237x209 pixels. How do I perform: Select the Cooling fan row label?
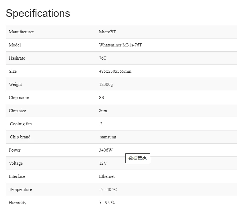click(21, 124)
